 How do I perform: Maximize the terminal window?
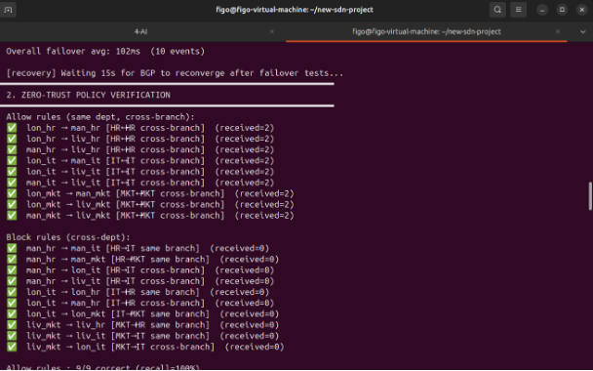point(562,10)
